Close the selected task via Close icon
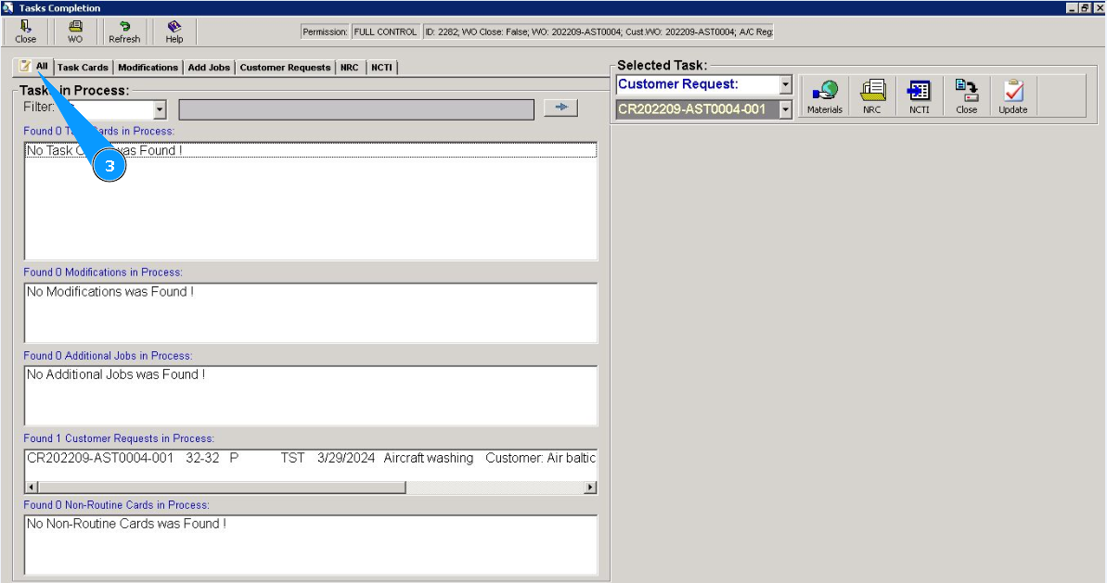 (x=967, y=95)
